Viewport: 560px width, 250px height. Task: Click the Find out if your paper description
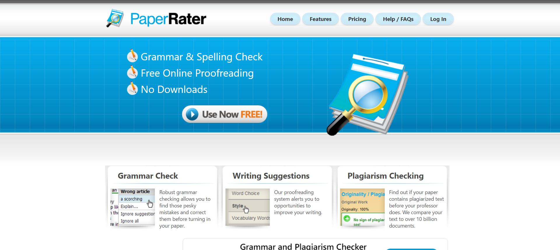click(x=416, y=209)
